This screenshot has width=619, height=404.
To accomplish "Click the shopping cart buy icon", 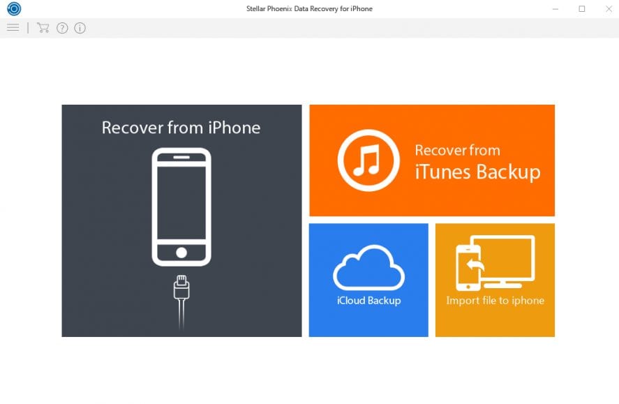I will coord(43,28).
